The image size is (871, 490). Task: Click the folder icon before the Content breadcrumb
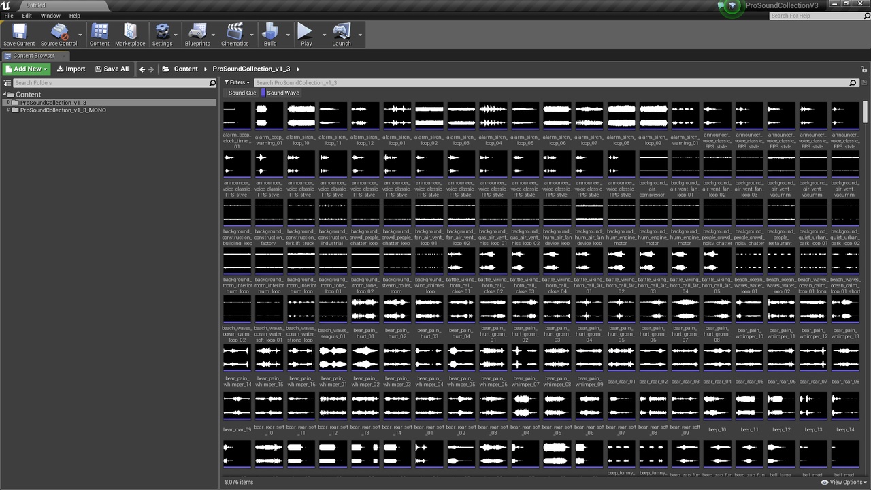coord(165,69)
